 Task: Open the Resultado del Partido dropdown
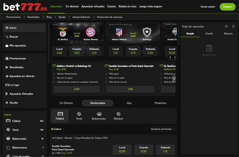(163, 129)
